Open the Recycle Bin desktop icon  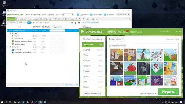[x=4, y=3]
